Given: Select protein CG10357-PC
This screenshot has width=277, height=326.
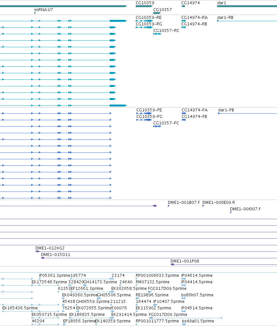Looking at the screenshot, I should click(x=166, y=123).
